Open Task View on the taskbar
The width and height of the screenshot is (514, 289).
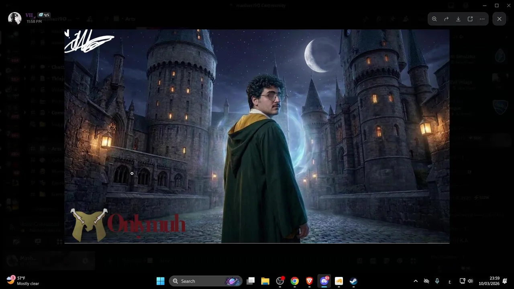(x=251, y=281)
